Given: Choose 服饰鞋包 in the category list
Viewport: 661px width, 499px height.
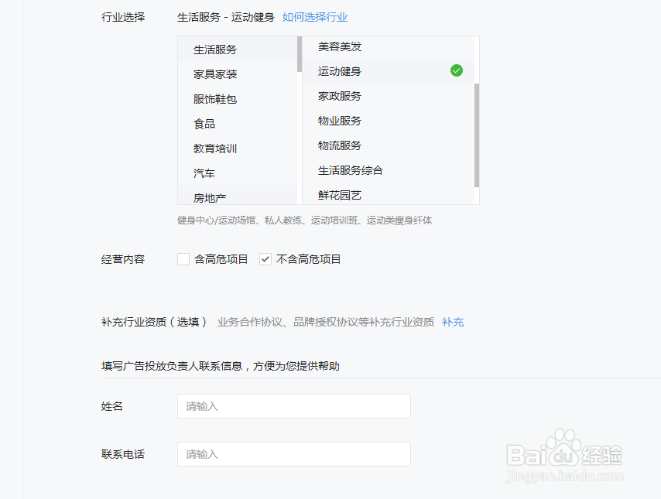Looking at the screenshot, I should click(238, 99).
